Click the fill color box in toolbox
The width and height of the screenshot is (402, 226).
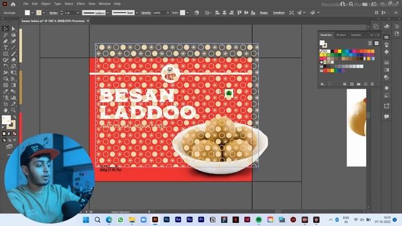click(x=6, y=120)
